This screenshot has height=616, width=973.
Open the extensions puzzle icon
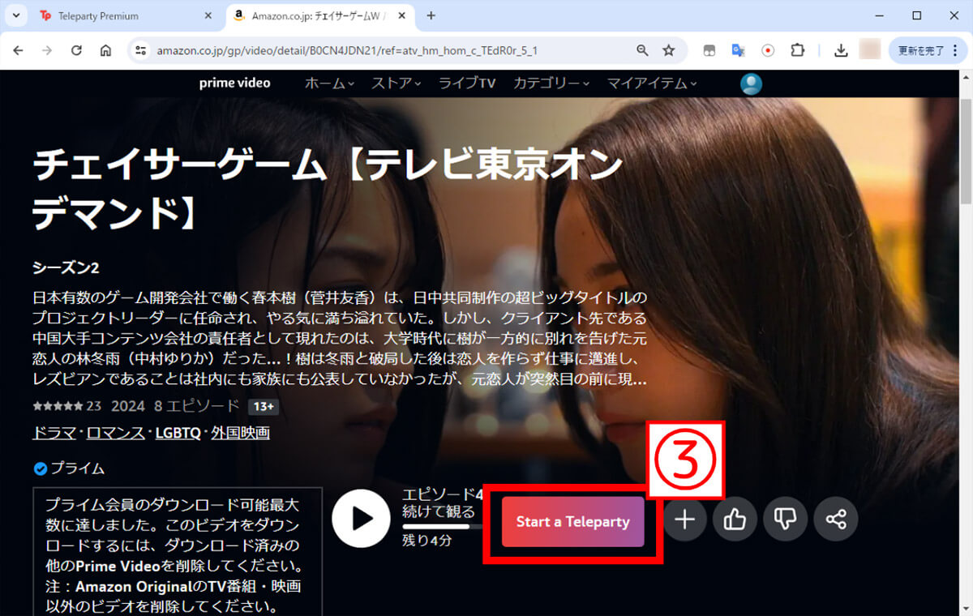point(797,50)
